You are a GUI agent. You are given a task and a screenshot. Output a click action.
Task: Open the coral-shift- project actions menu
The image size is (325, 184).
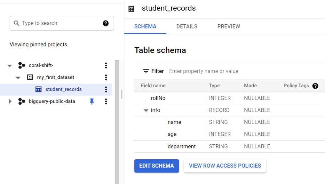(106, 66)
